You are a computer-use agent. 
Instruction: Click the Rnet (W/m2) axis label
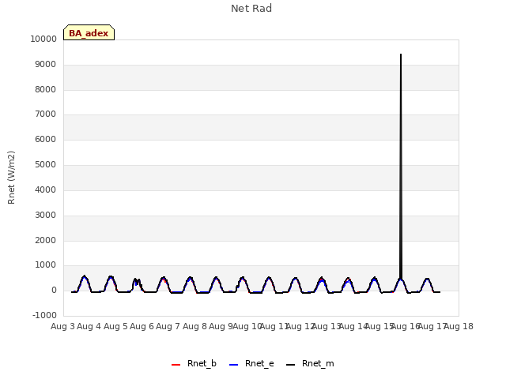click(11, 178)
